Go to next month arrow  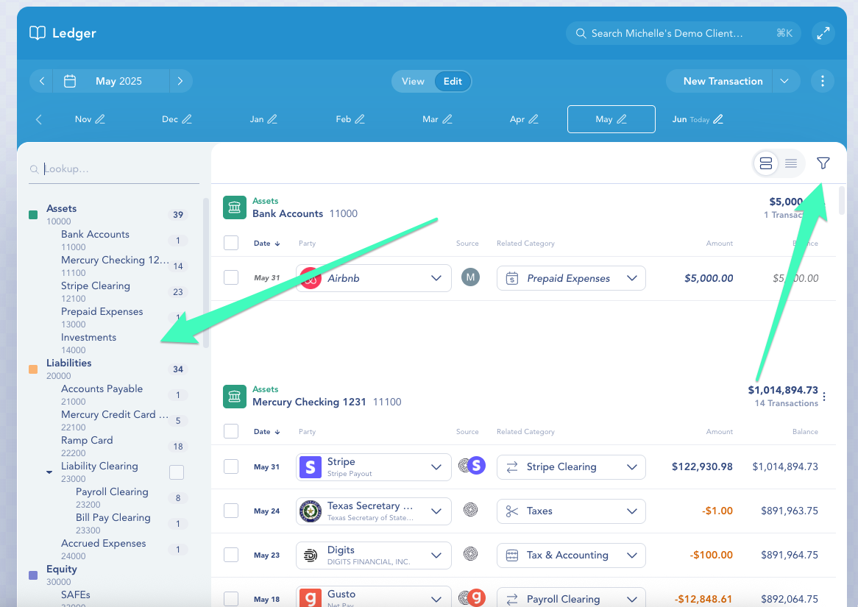point(180,81)
